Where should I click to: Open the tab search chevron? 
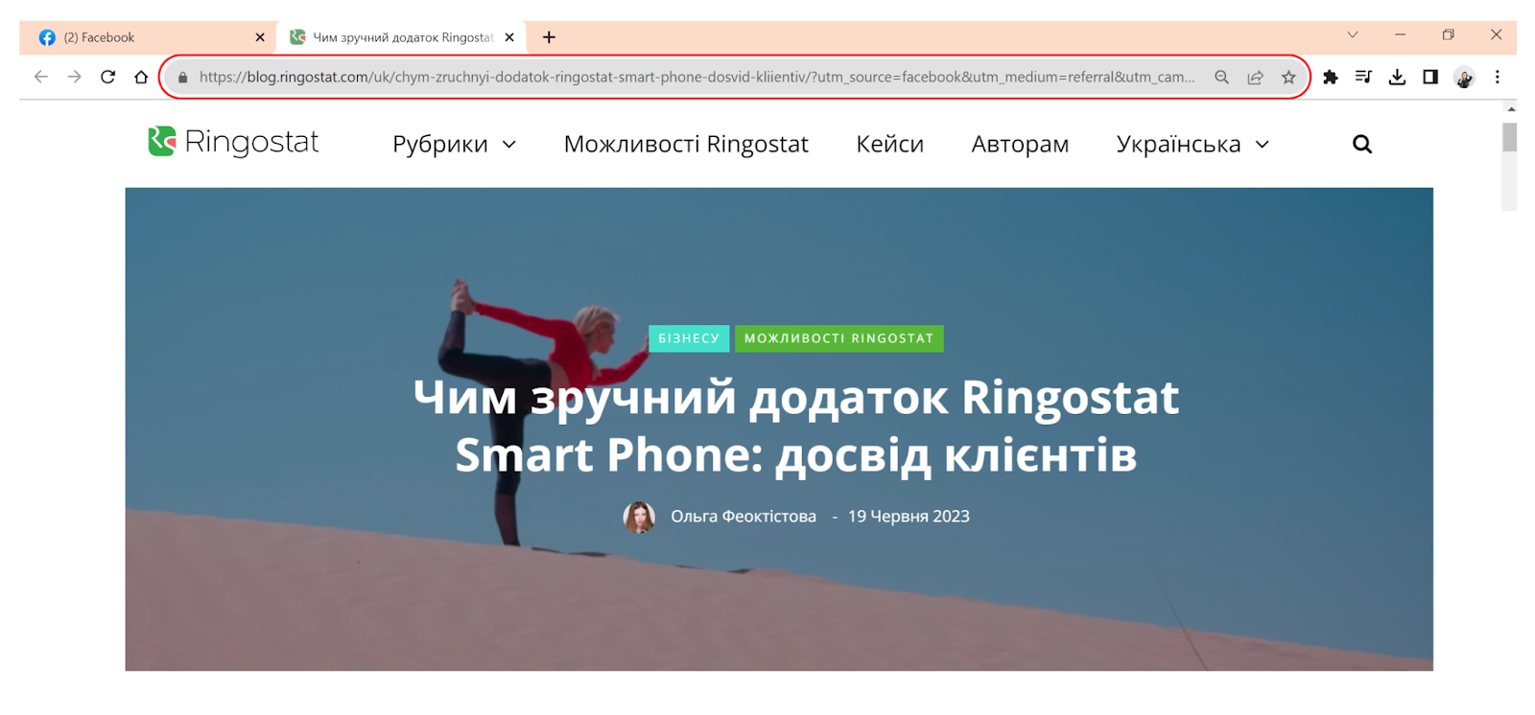click(x=1353, y=35)
